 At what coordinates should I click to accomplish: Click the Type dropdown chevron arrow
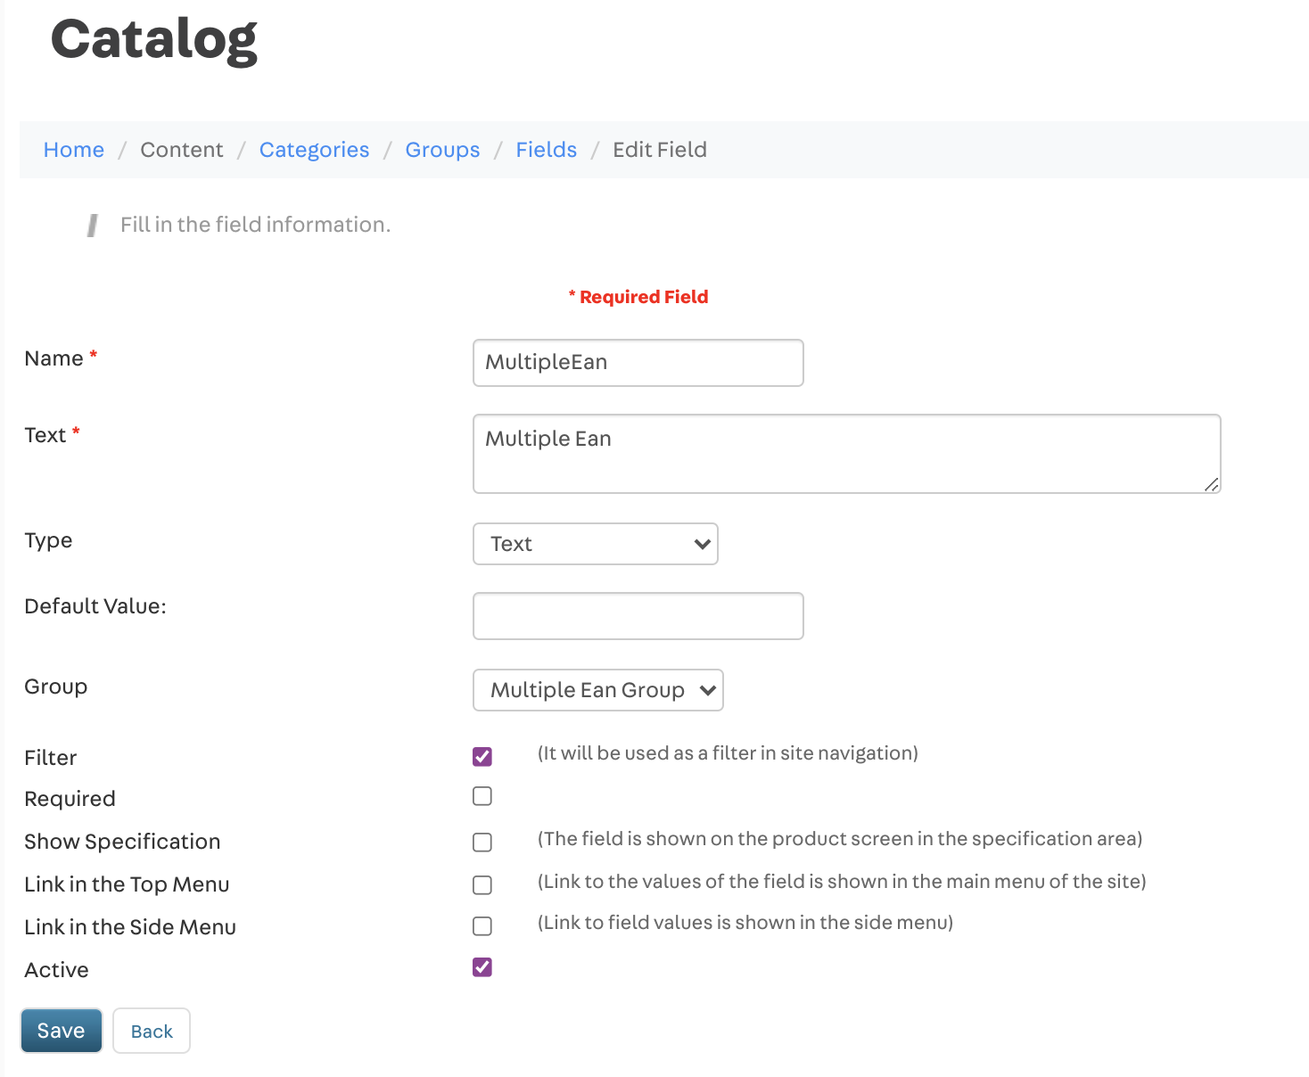703,544
